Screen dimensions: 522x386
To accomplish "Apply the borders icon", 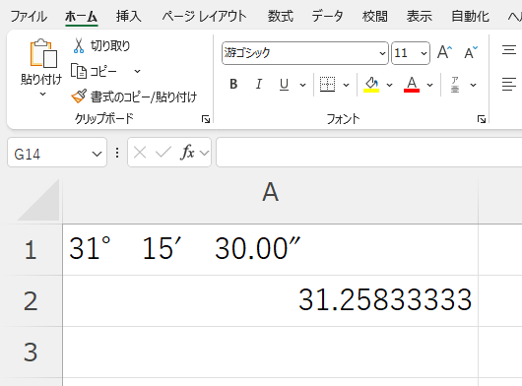I will point(327,84).
